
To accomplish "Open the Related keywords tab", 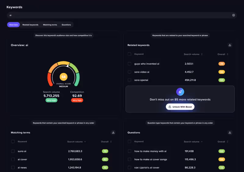I will [30, 25].
